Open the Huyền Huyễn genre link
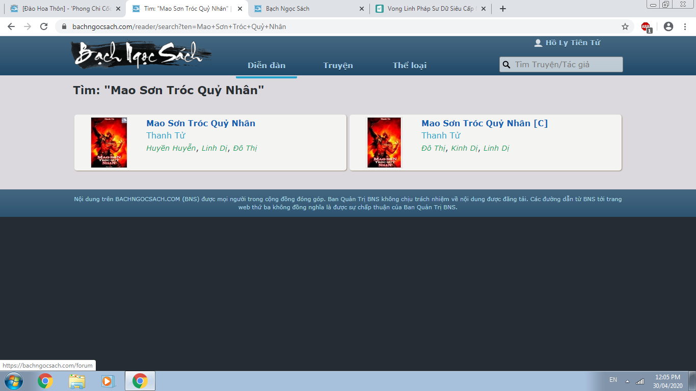 [x=171, y=148]
